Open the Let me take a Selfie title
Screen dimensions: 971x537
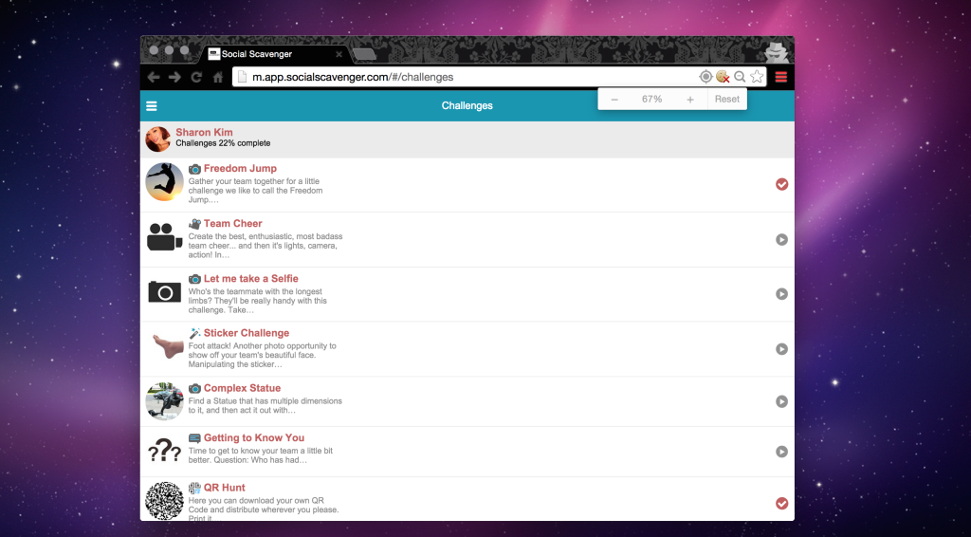(x=250, y=279)
